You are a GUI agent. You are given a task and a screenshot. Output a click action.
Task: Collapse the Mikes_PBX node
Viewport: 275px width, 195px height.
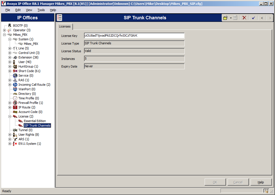pos(4,35)
